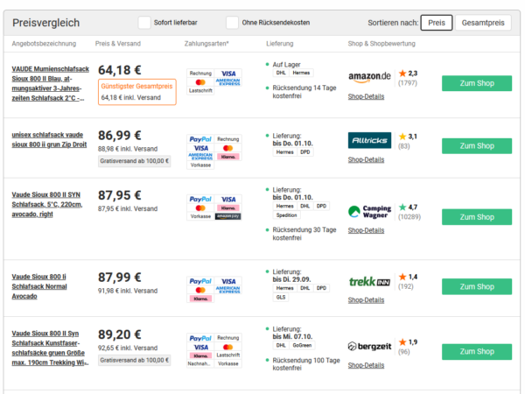Open Zum Shop for trekkinn offer
The width and height of the screenshot is (525, 394).
477,286
